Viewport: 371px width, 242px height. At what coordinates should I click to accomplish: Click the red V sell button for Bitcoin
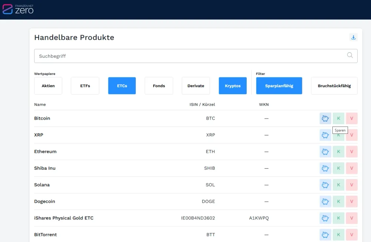point(352,118)
